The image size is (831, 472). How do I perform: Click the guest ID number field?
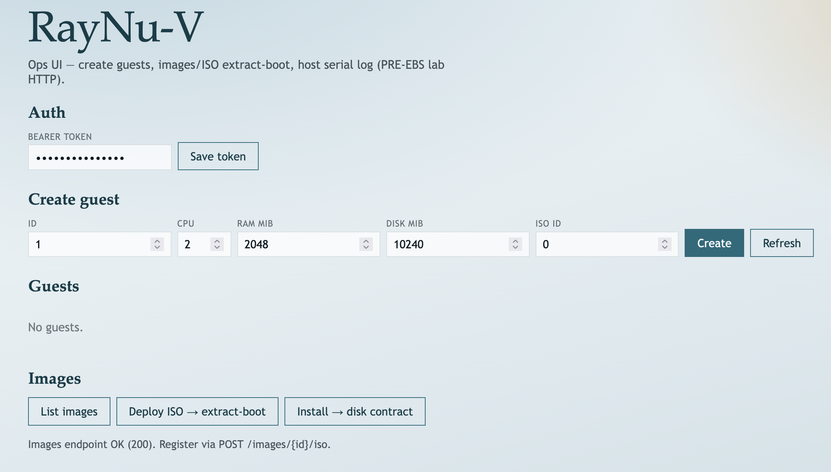click(100, 244)
